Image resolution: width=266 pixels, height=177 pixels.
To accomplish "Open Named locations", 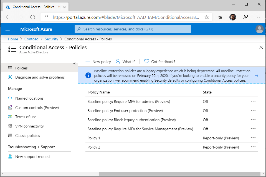I will pyautogui.click(x=30, y=98).
